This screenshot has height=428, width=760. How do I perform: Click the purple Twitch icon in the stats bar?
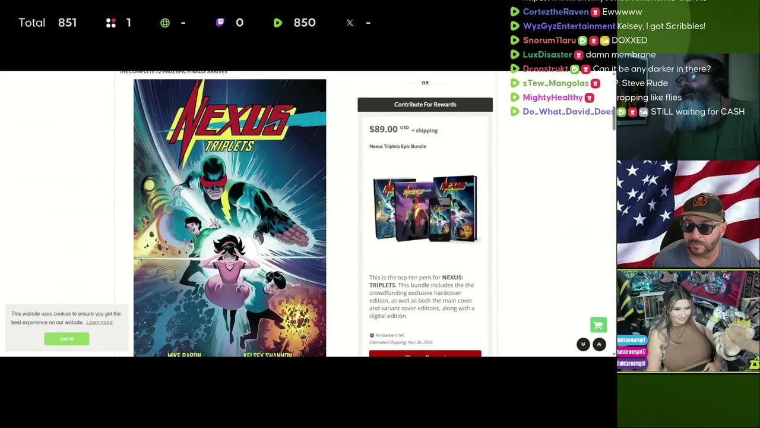220,23
